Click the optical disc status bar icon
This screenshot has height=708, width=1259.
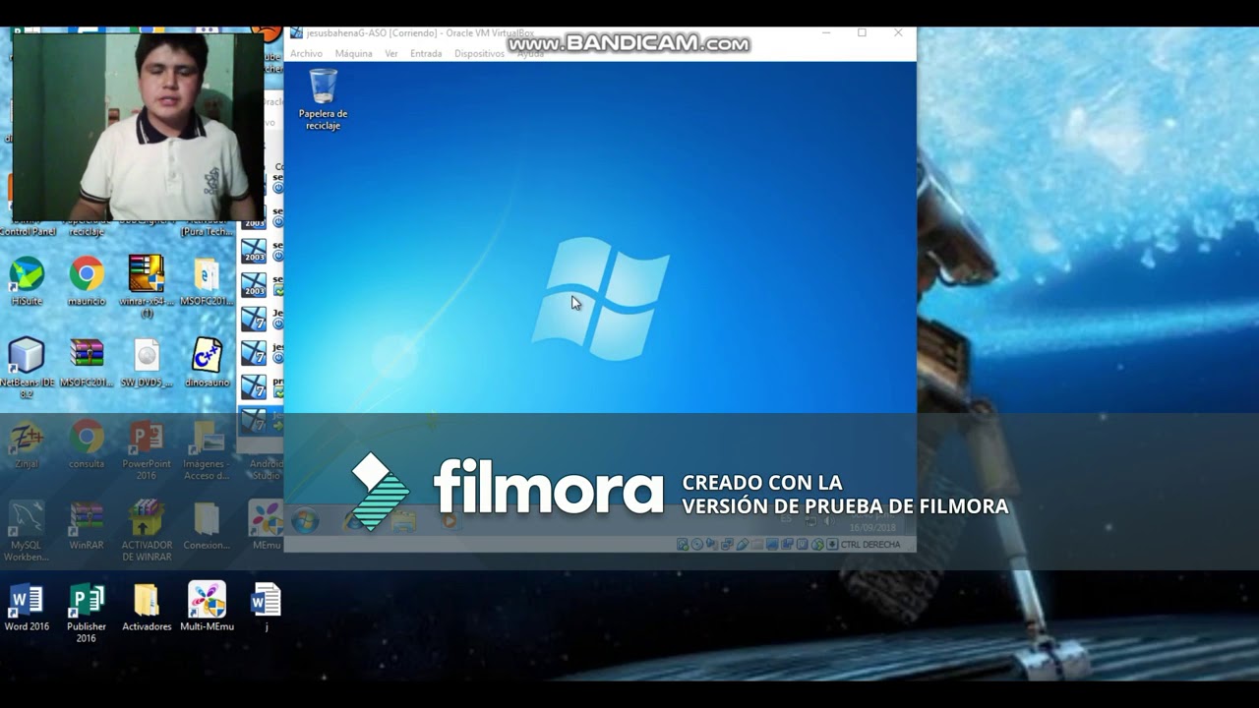click(x=697, y=544)
